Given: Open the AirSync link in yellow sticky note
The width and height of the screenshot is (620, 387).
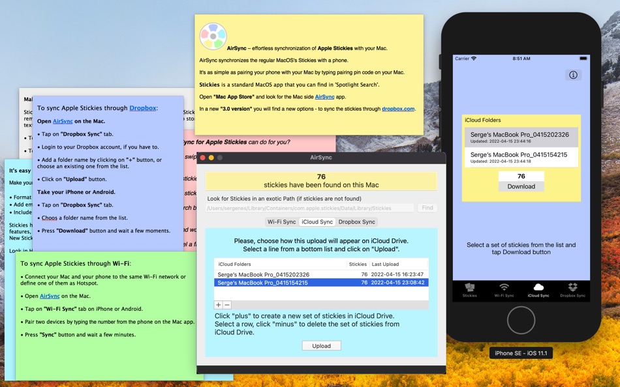Looking at the screenshot, I should pyautogui.click(x=324, y=96).
